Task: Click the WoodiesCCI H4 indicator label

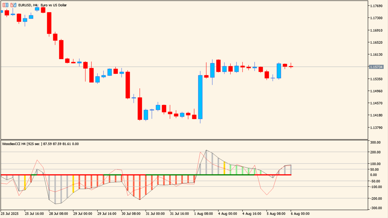Action: (x=40, y=144)
